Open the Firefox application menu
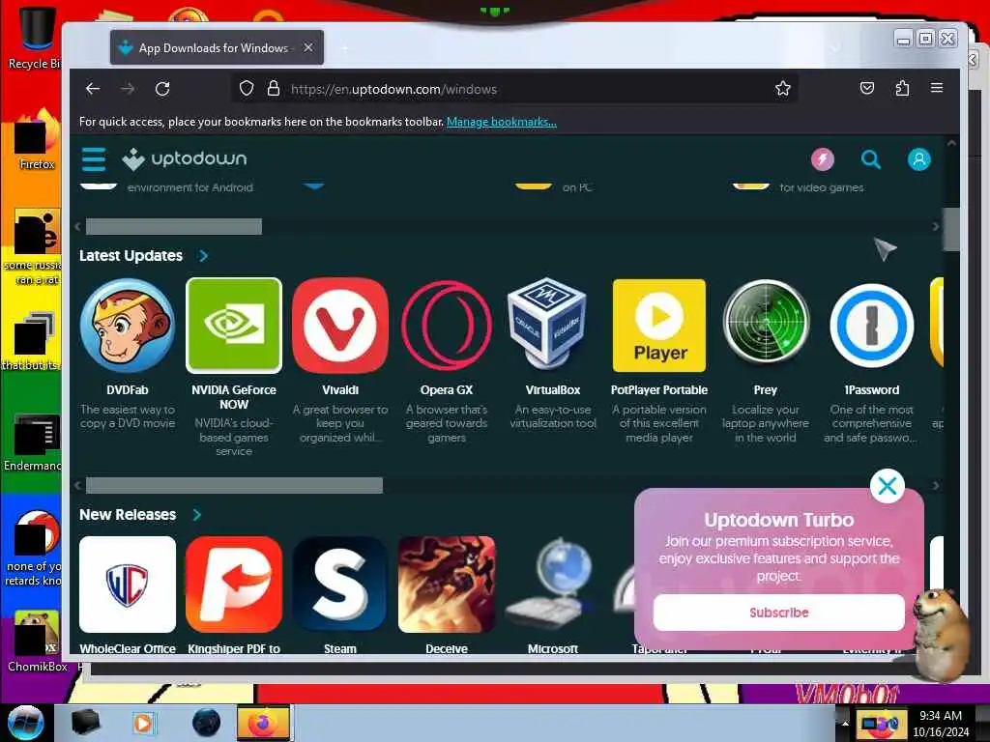Viewport: 990px width, 742px height. coord(936,88)
